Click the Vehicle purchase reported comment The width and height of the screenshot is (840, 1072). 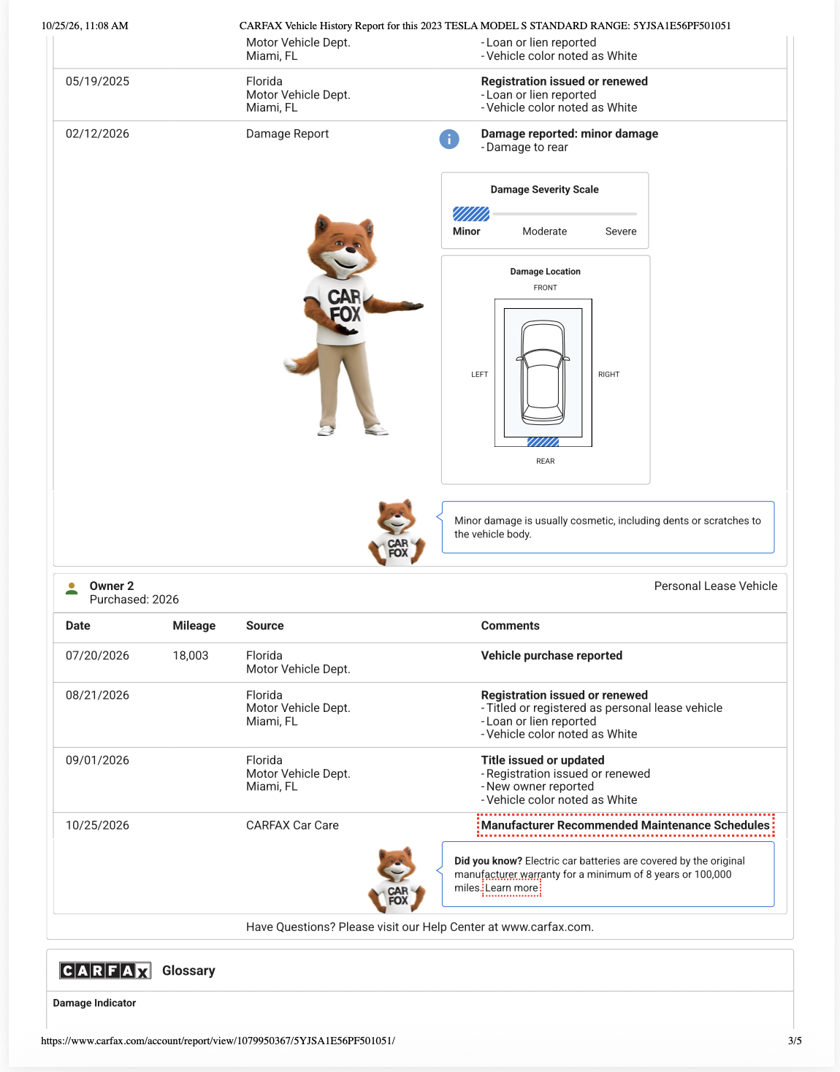tap(551, 656)
